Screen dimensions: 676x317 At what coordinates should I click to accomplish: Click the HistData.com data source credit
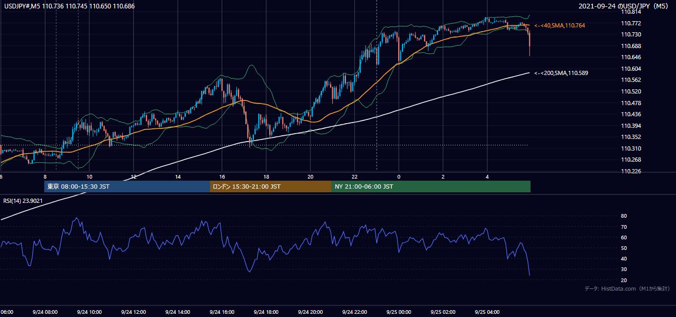(627, 288)
